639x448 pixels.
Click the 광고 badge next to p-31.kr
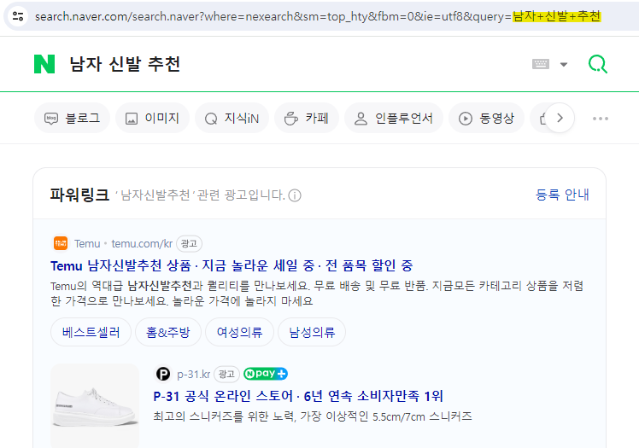[226, 374]
